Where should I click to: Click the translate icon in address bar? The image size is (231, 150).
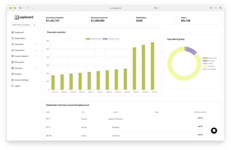[x=155, y=8]
